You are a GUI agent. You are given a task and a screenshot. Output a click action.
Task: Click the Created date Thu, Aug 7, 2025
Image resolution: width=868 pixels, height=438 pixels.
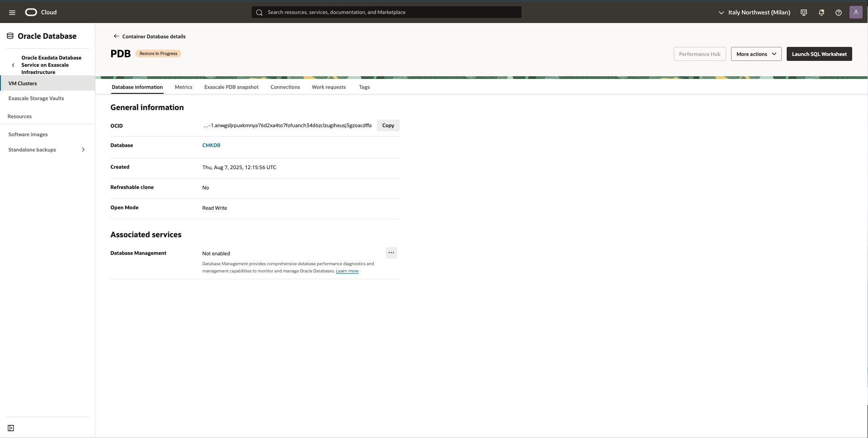click(x=239, y=167)
